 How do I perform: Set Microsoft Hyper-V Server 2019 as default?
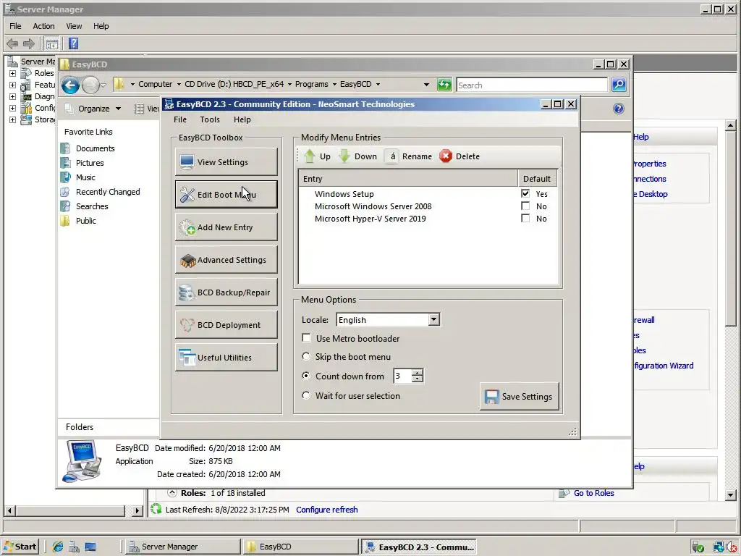525,218
